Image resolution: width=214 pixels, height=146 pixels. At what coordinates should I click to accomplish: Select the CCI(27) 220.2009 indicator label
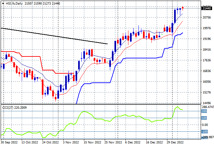[15, 108]
